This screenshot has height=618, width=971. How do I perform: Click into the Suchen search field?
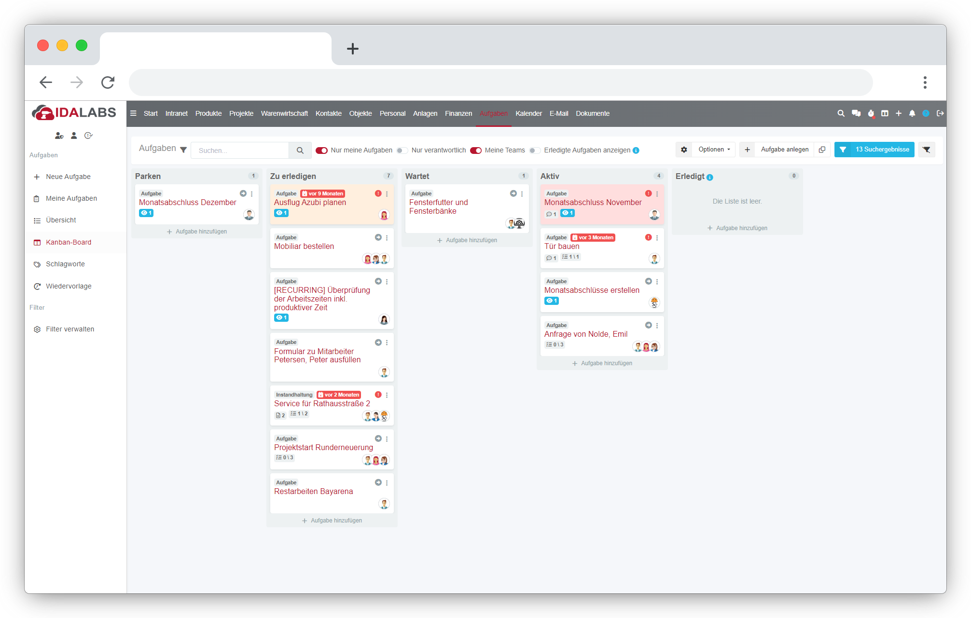240,151
